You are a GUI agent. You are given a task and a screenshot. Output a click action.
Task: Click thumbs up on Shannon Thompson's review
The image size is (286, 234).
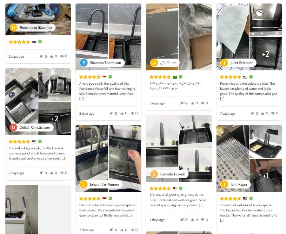(x=122, y=113)
